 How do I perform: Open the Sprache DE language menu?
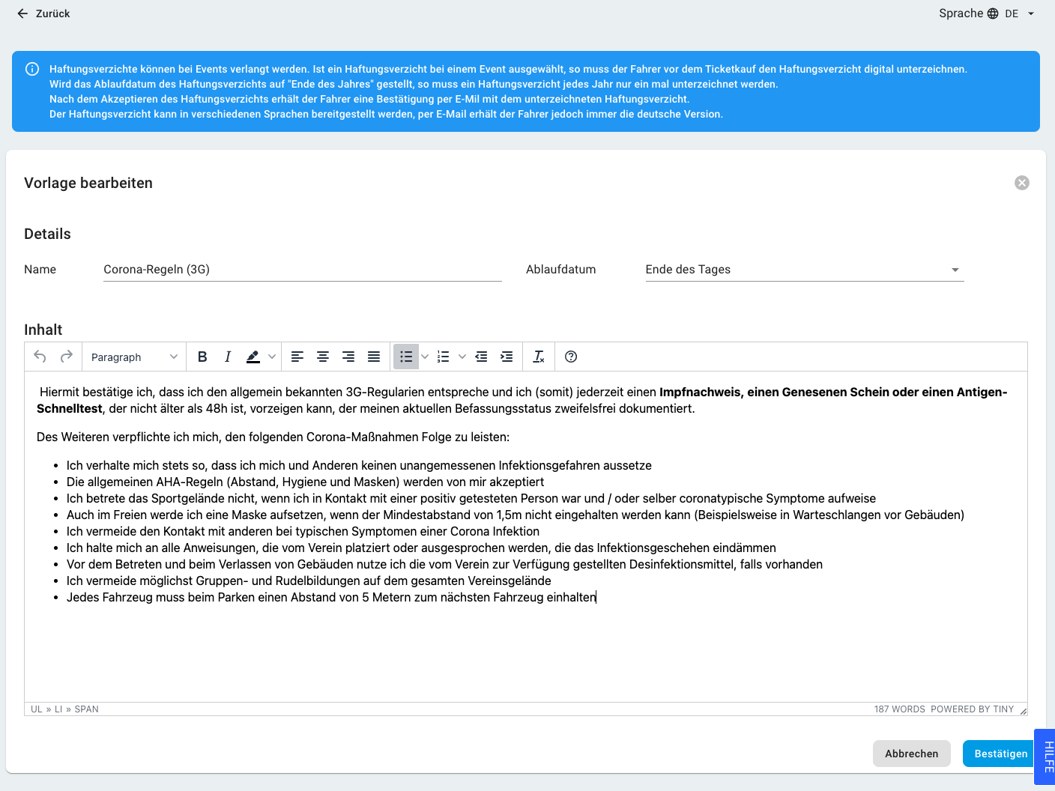pos(986,13)
